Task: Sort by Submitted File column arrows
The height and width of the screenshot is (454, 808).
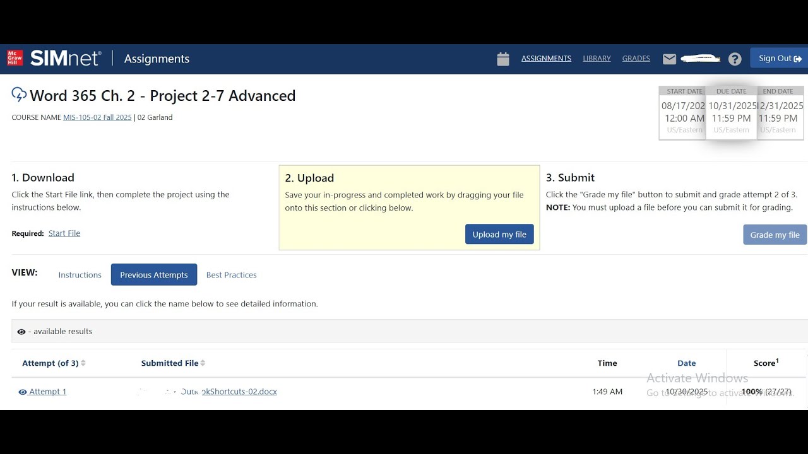Action: click(x=203, y=363)
